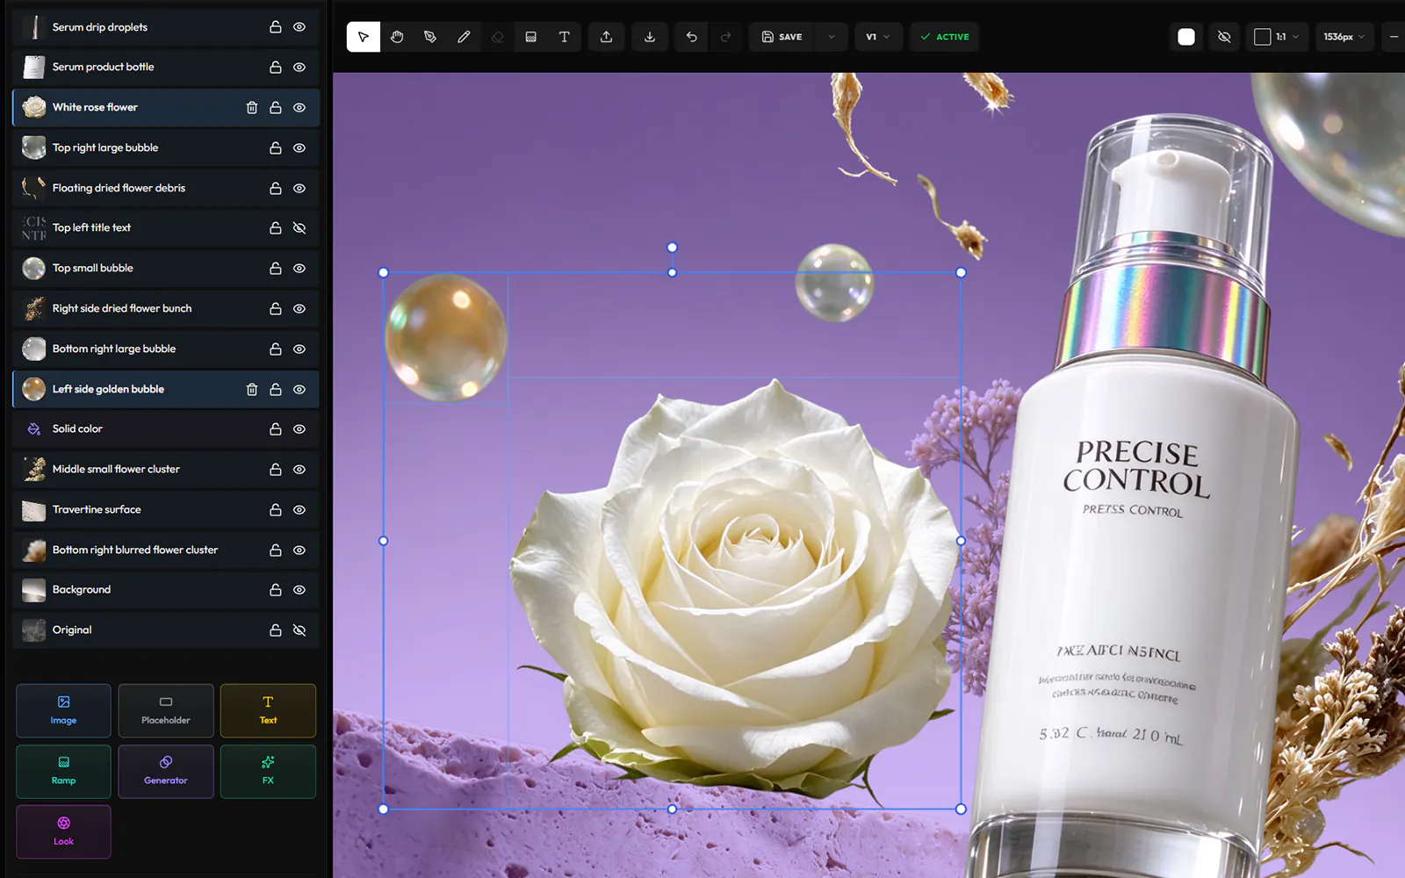Hide the Serum drip droplets layer
Image resolution: width=1405 pixels, height=878 pixels.
click(x=299, y=27)
